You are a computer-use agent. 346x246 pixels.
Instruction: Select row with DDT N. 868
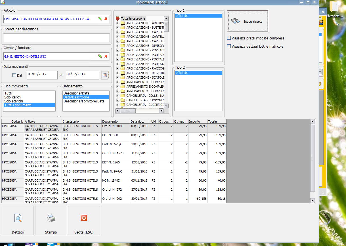point(114,137)
